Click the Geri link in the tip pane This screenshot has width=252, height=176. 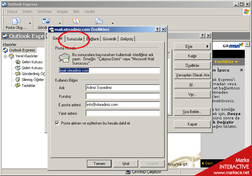tap(207, 163)
